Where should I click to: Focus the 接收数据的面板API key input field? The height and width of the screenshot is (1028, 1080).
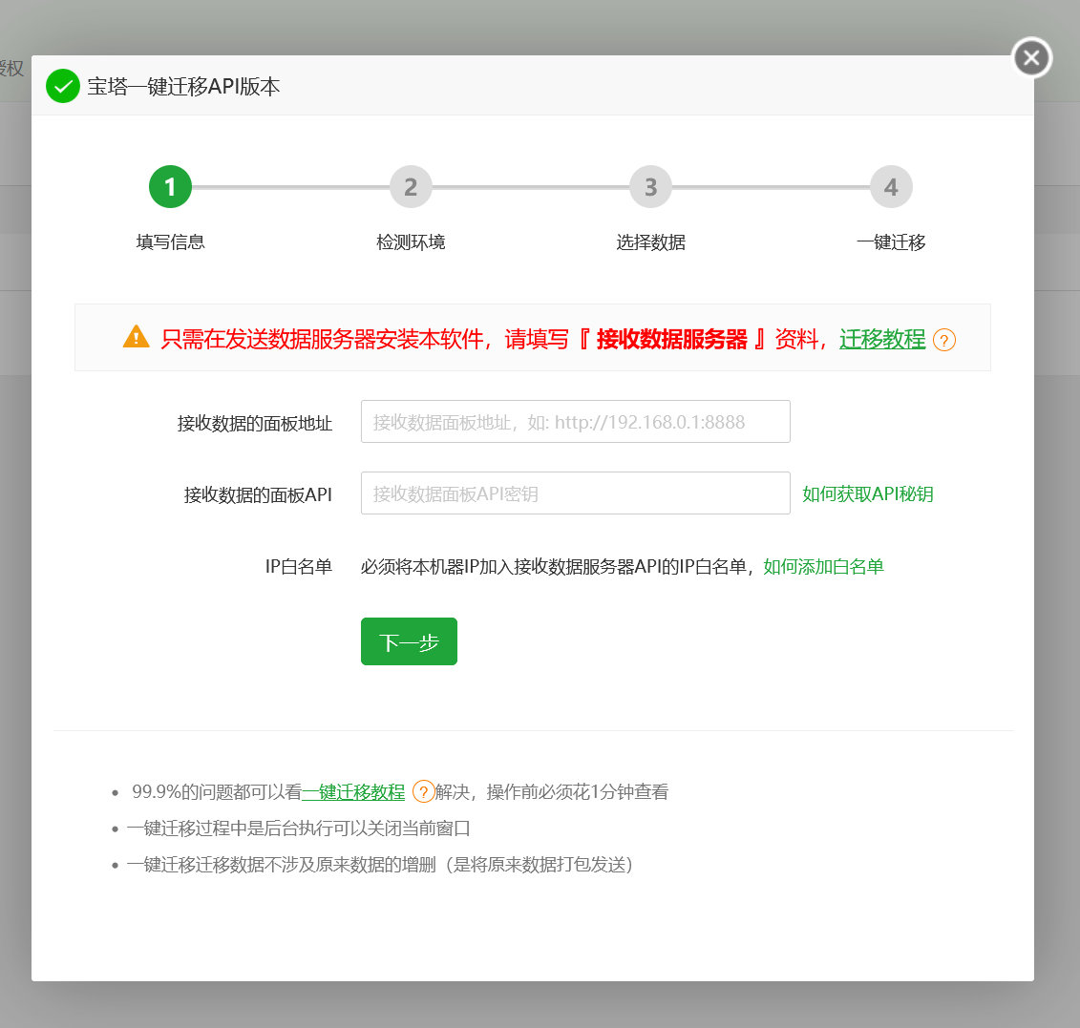click(575, 493)
